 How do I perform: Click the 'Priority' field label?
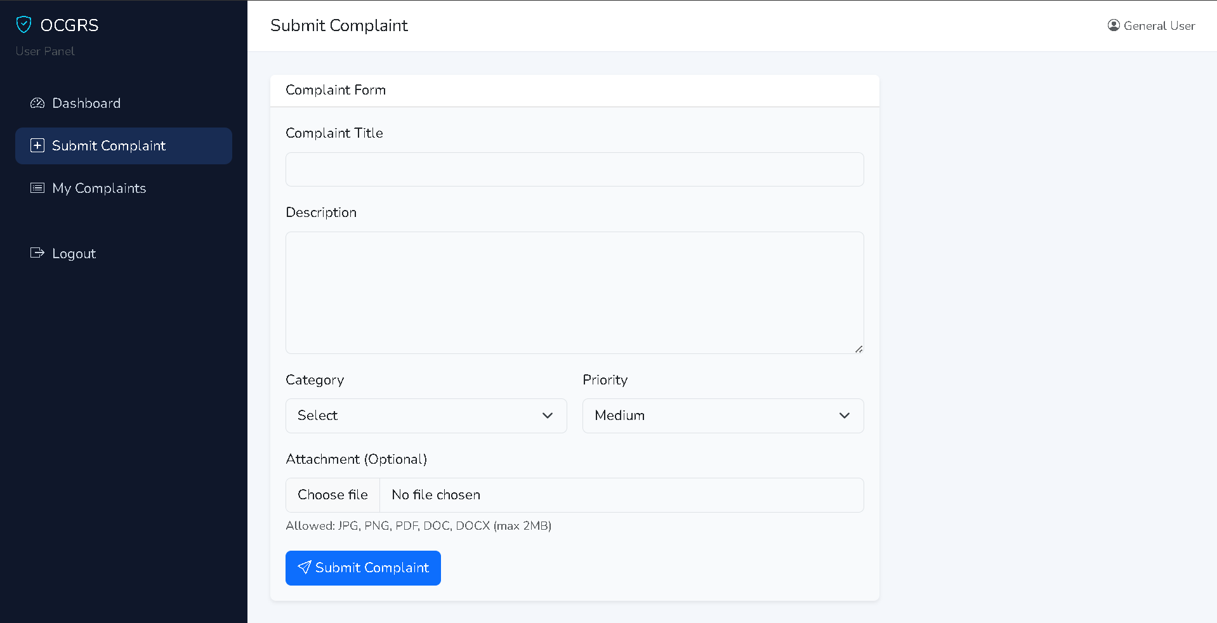pos(605,380)
